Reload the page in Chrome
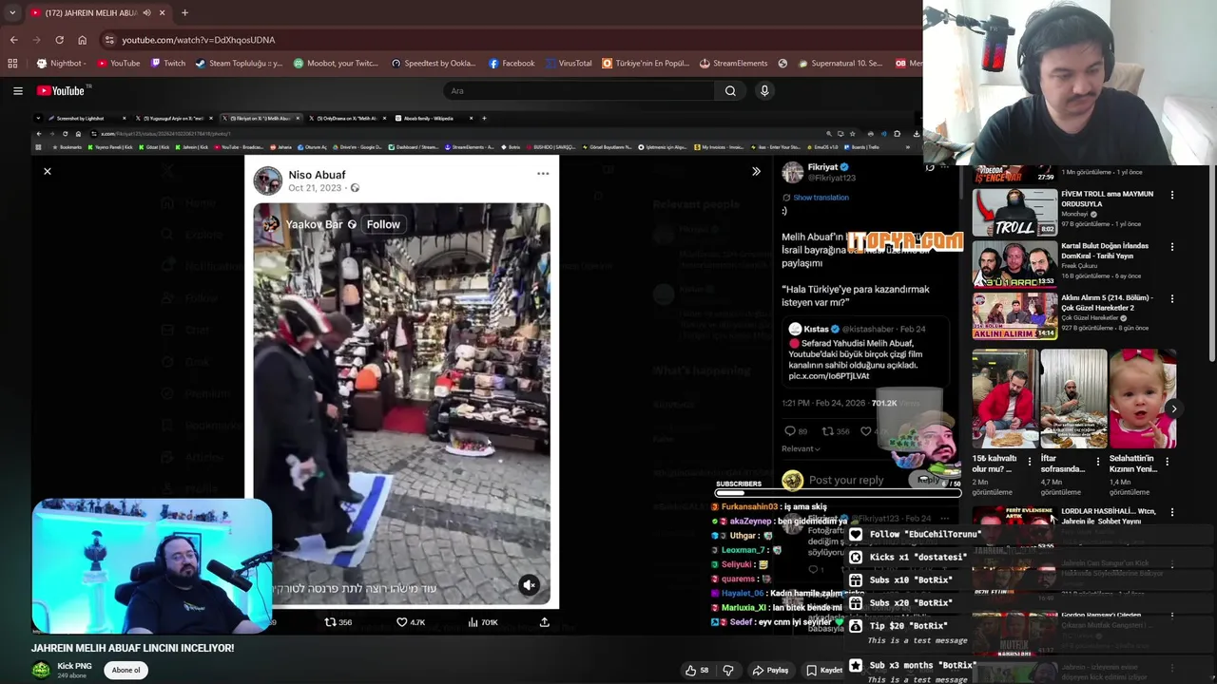The image size is (1217, 684). (59, 40)
